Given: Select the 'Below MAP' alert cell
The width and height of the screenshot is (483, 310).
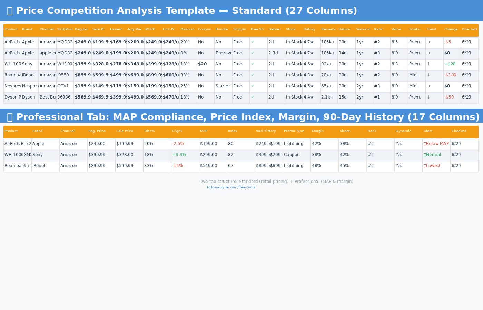Looking at the screenshot, I should pyautogui.click(x=436, y=144).
